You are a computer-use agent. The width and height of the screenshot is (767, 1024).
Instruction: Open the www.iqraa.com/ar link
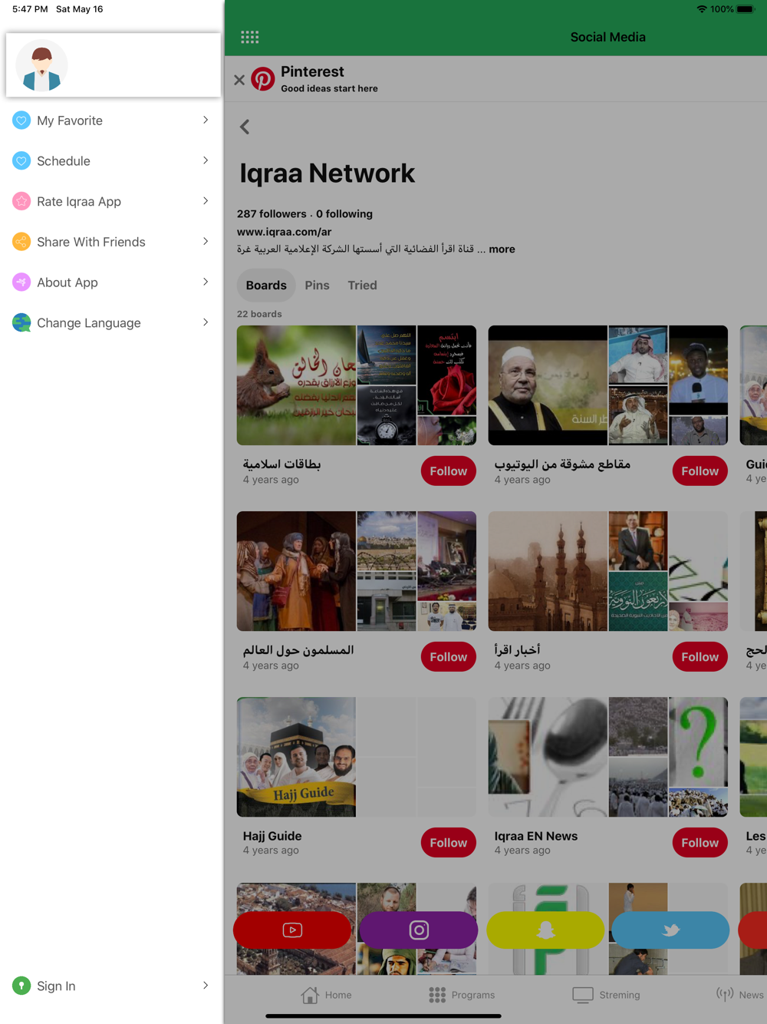284,231
